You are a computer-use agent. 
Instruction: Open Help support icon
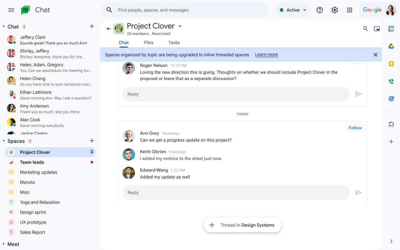(x=320, y=10)
